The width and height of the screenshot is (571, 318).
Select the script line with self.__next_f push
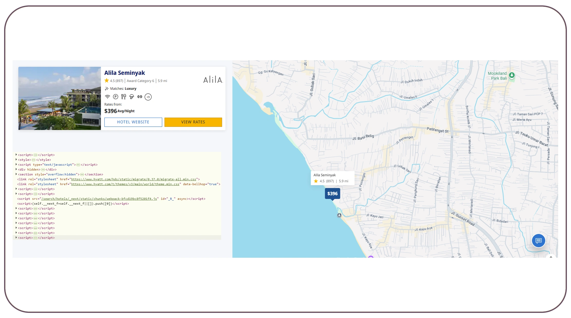73,204
